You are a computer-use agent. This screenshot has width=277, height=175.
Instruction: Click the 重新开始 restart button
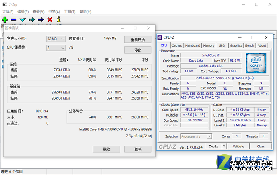coord(138,39)
